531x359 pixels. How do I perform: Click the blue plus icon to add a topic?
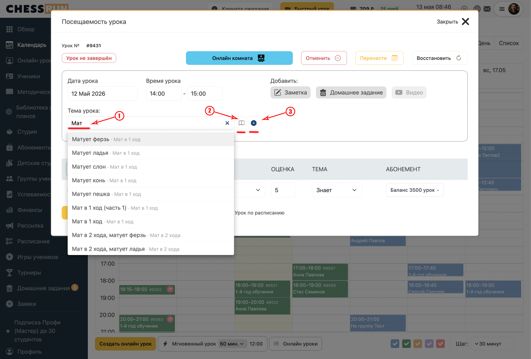[x=254, y=123]
